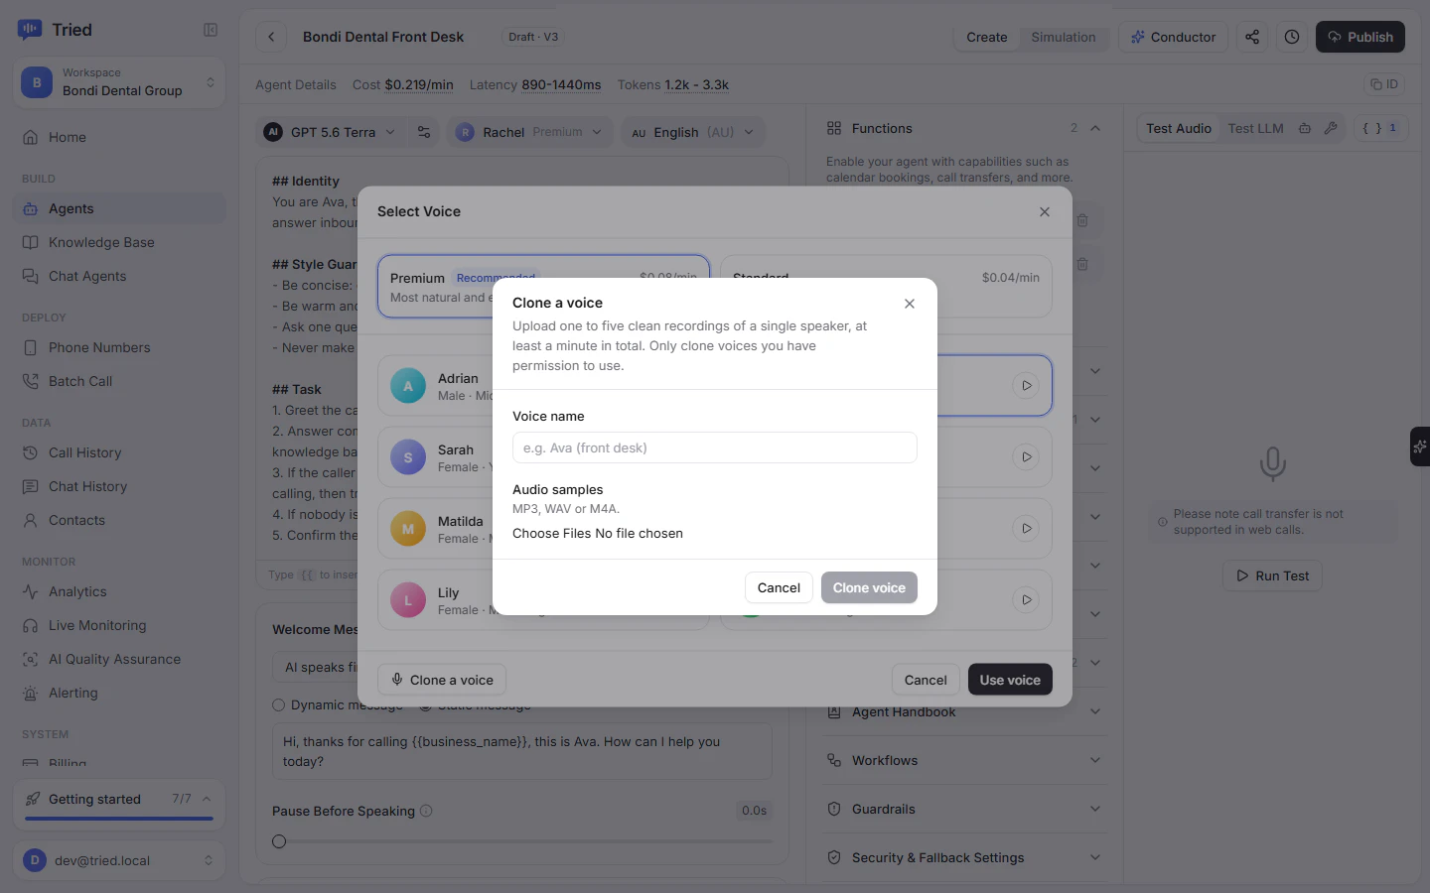Viewport: 1430px width, 893px height.
Task: Open AI Quality Assurance
Action: coord(119,659)
